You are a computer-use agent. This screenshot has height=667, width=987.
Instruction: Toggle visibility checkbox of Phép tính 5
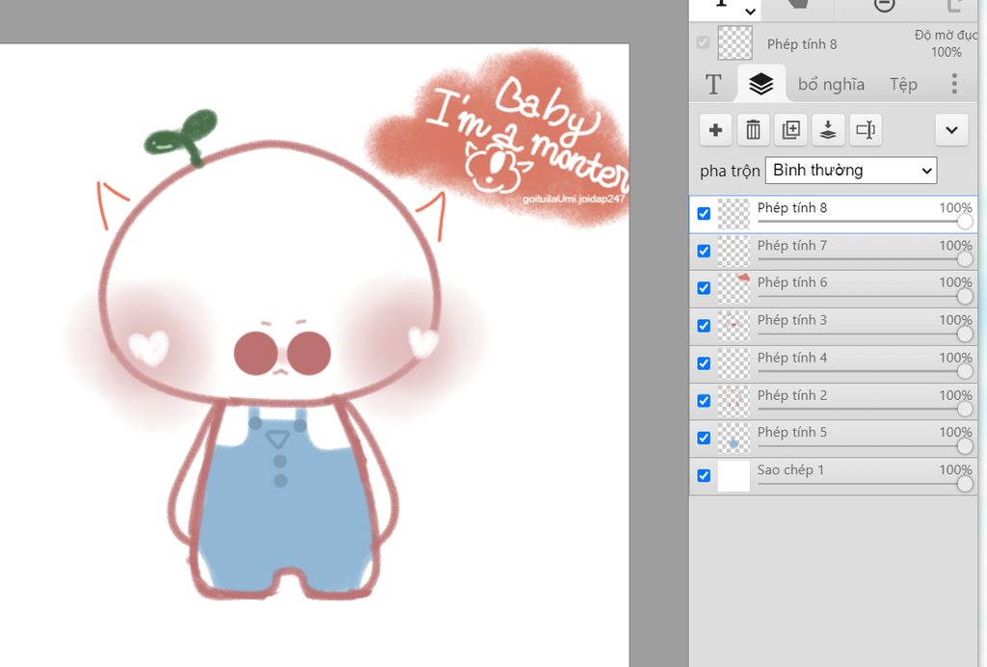point(704,438)
